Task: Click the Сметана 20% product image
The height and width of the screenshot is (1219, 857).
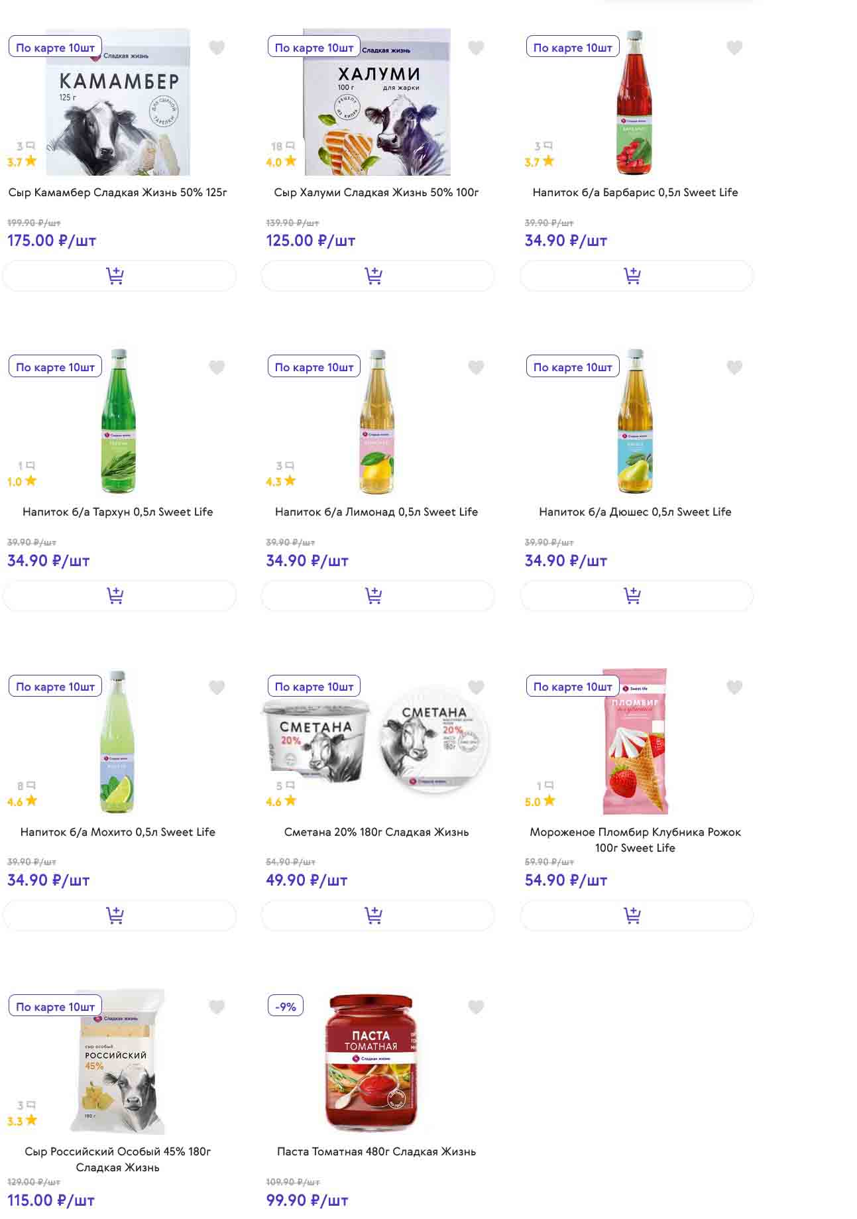Action: (x=377, y=739)
